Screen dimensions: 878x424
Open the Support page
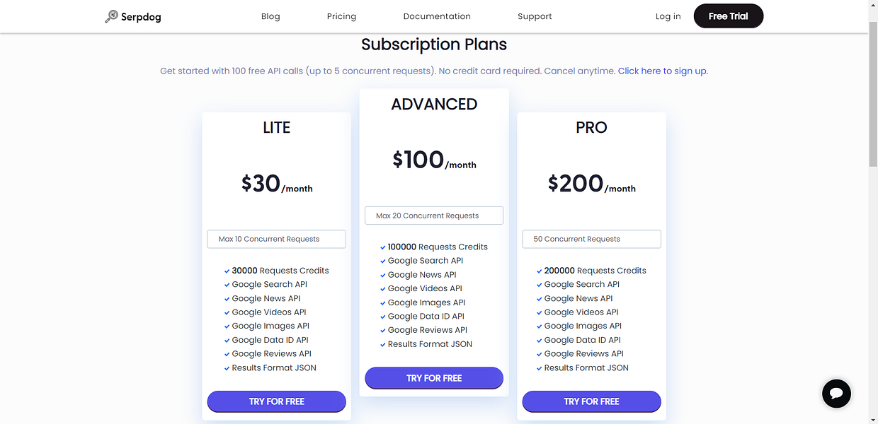click(x=535, y=16)
